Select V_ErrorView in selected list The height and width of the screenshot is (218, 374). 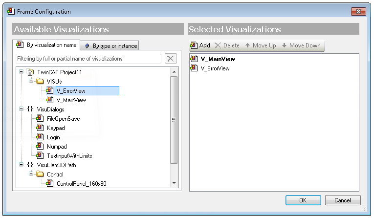(x=215, y=68)
